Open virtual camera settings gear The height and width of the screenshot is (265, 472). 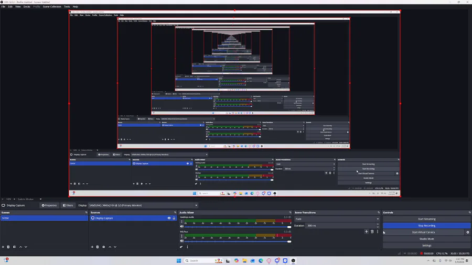click(x=468, y=232)
